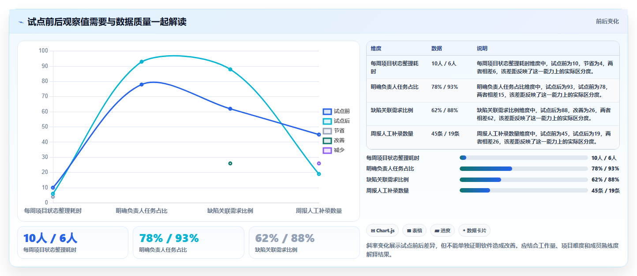This screenshot has width=637, height=276.
Task: Open the 10人 / 6人 data card
Action: (x=73, y=242)
